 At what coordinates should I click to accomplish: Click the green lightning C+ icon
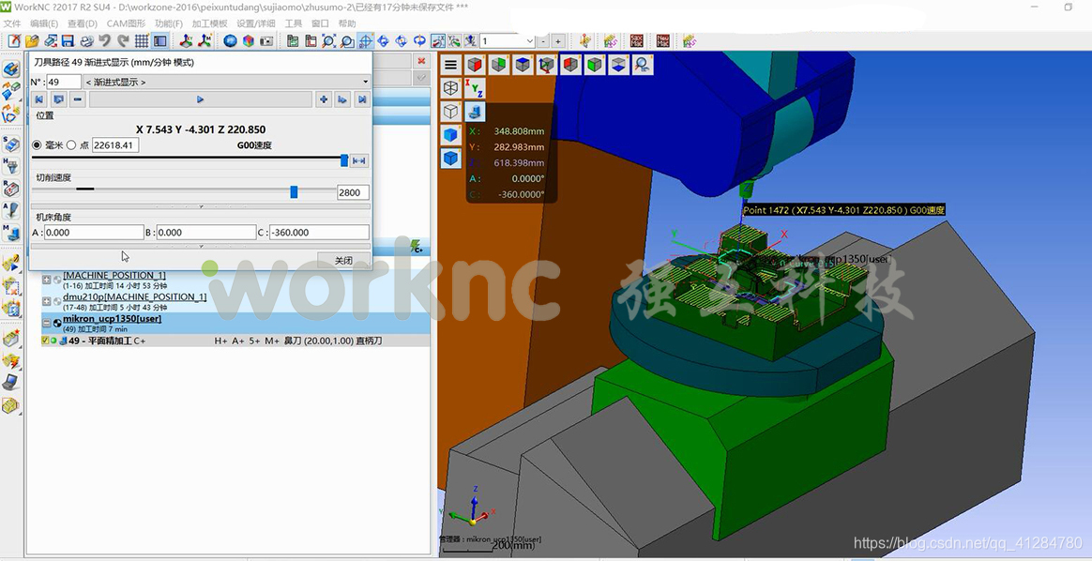(417, 246)
